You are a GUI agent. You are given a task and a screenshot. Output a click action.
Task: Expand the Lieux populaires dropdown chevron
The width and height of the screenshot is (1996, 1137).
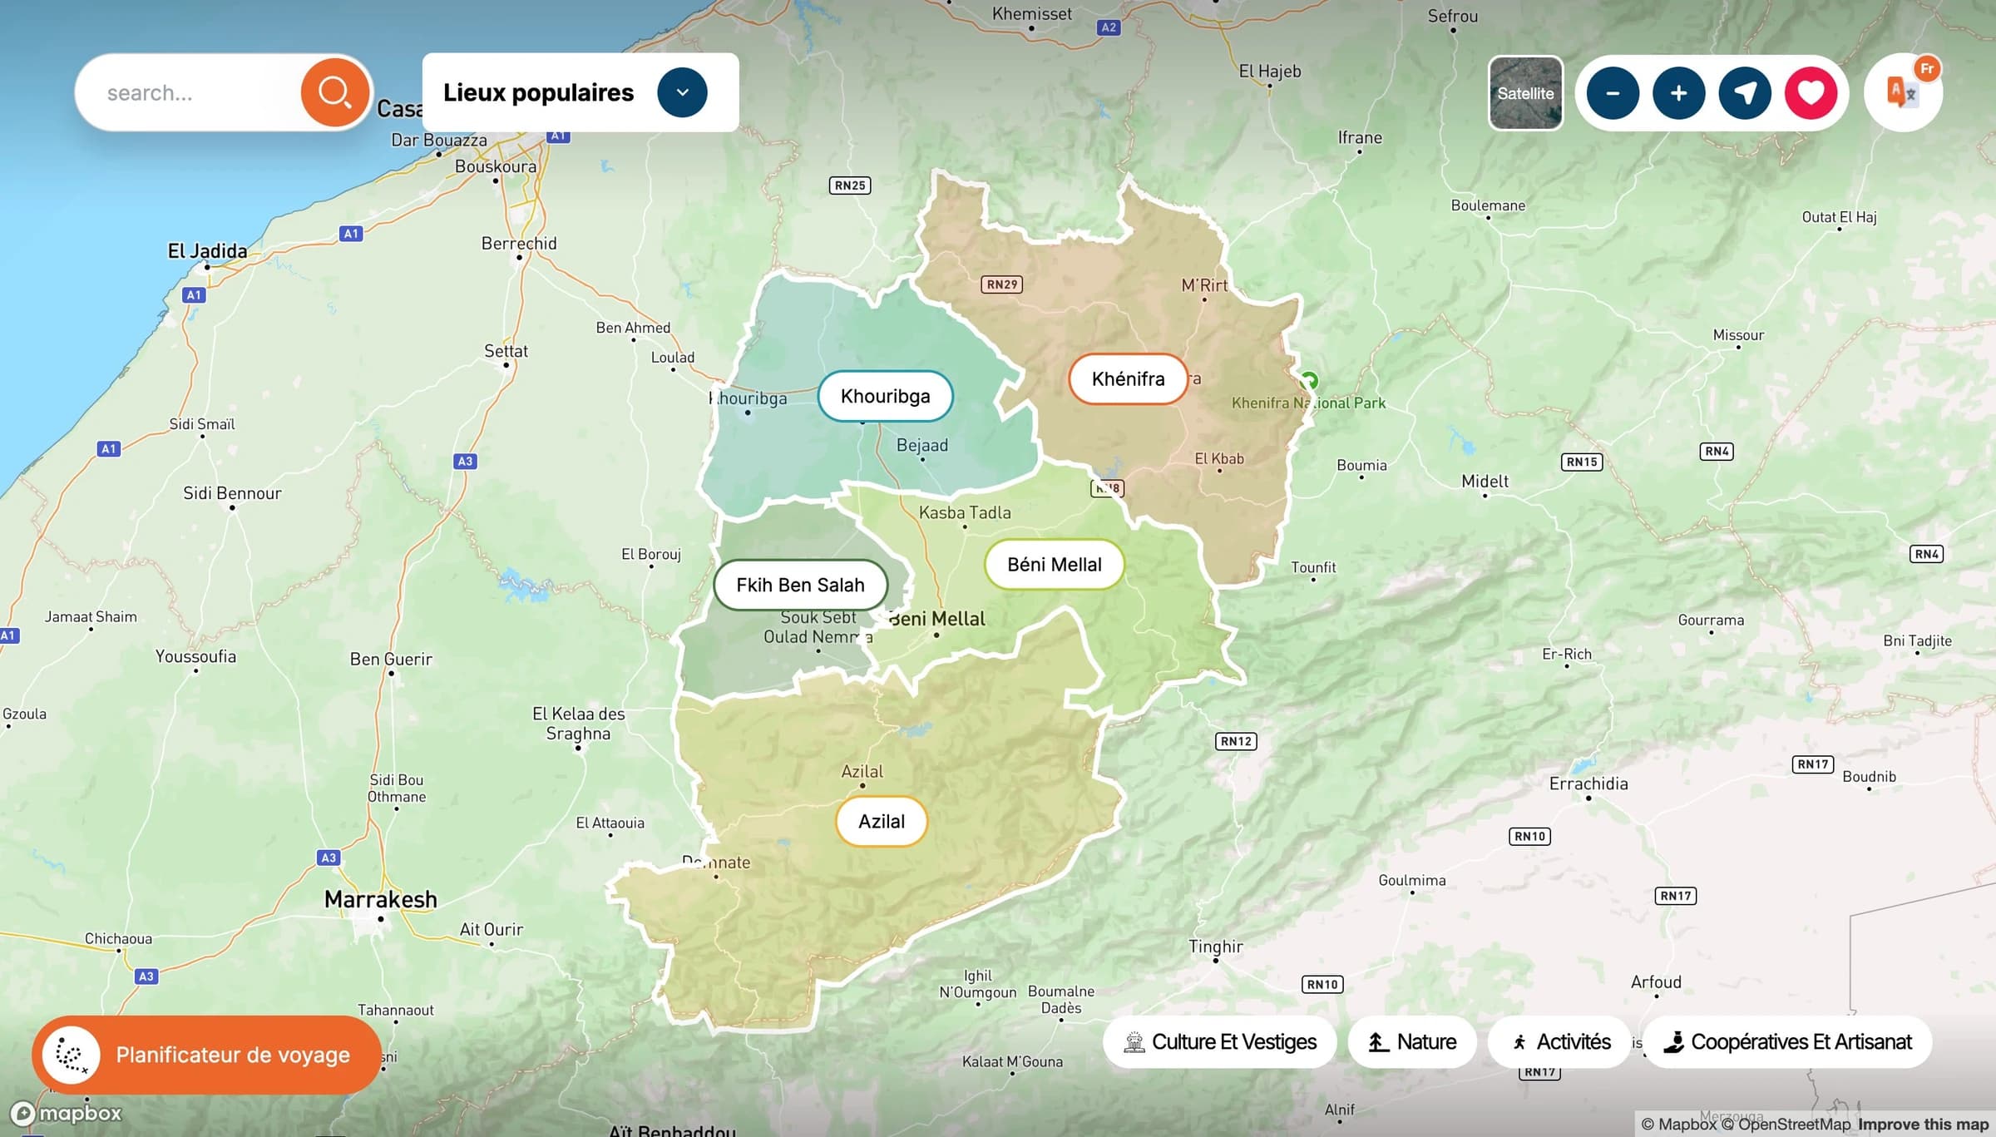(x=682, y=92)
